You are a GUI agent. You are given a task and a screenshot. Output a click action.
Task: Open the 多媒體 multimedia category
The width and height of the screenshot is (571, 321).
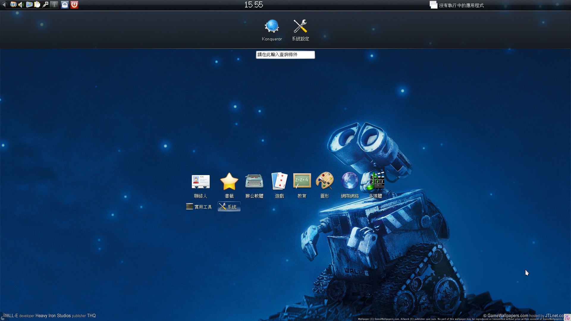click(376, 185)
